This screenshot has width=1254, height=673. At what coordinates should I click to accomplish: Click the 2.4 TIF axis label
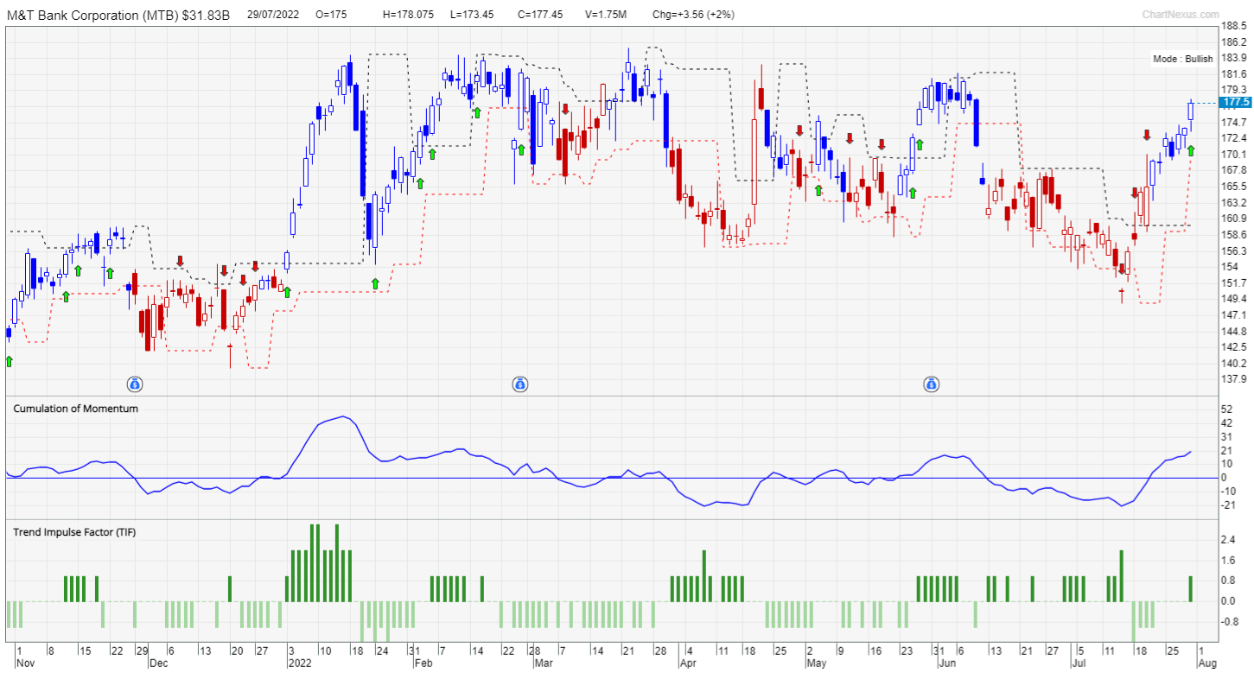click(1229, 540)
